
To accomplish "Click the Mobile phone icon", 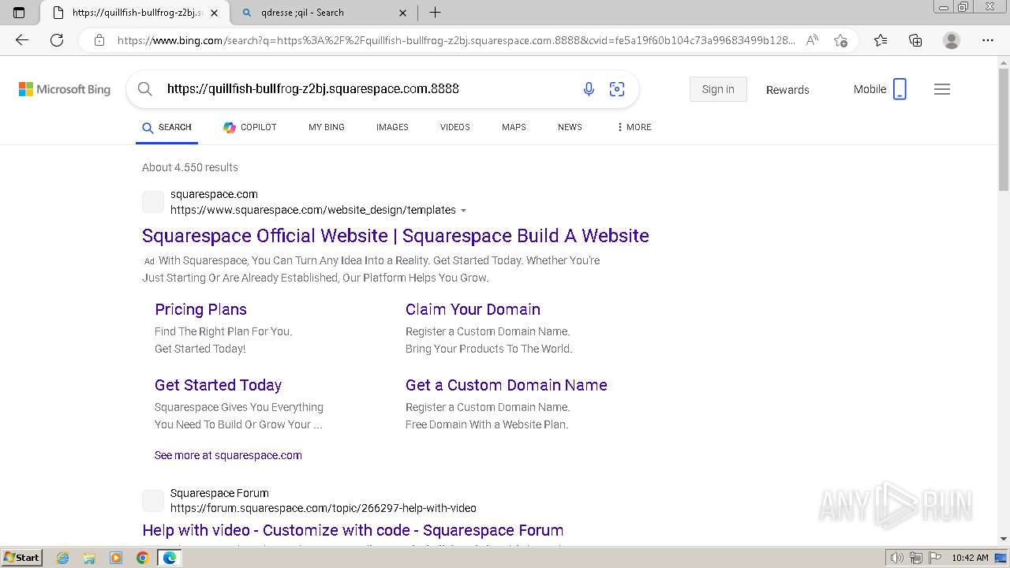I will 900,89.
